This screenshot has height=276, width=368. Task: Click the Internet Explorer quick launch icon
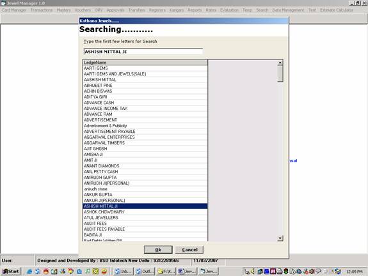click(x=29, y=272)
